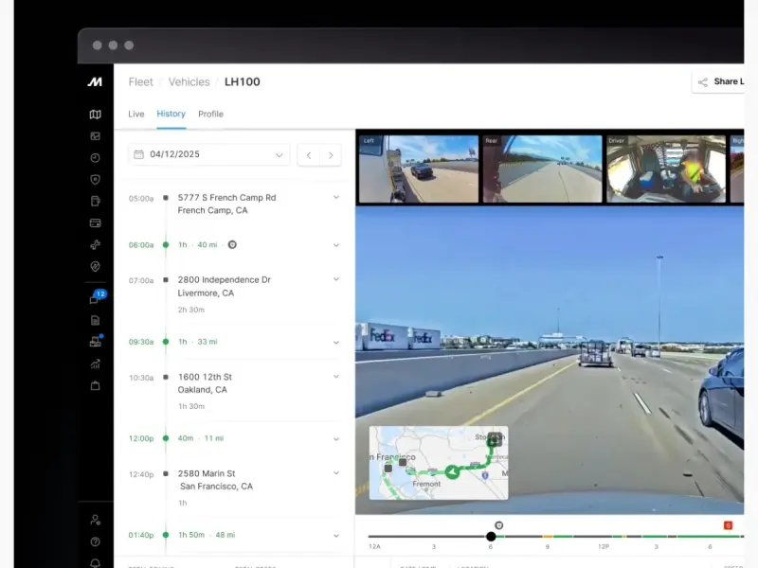The image size is (758, 568).
Task: Expand the 2580 Marin St stop
Action: click(335, 473)
